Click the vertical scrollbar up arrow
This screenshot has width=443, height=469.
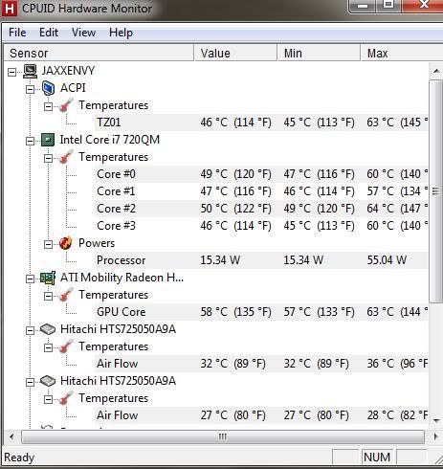point(435,71)
